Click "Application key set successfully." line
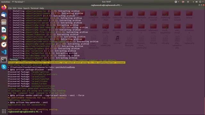Image resolution: width=205 pixels, height=115 pixels. click(x=27, y=105)
